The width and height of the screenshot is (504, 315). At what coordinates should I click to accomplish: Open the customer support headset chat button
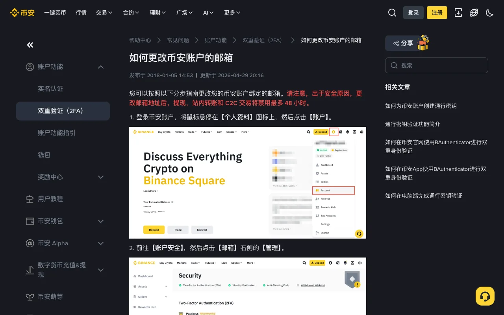485,296
